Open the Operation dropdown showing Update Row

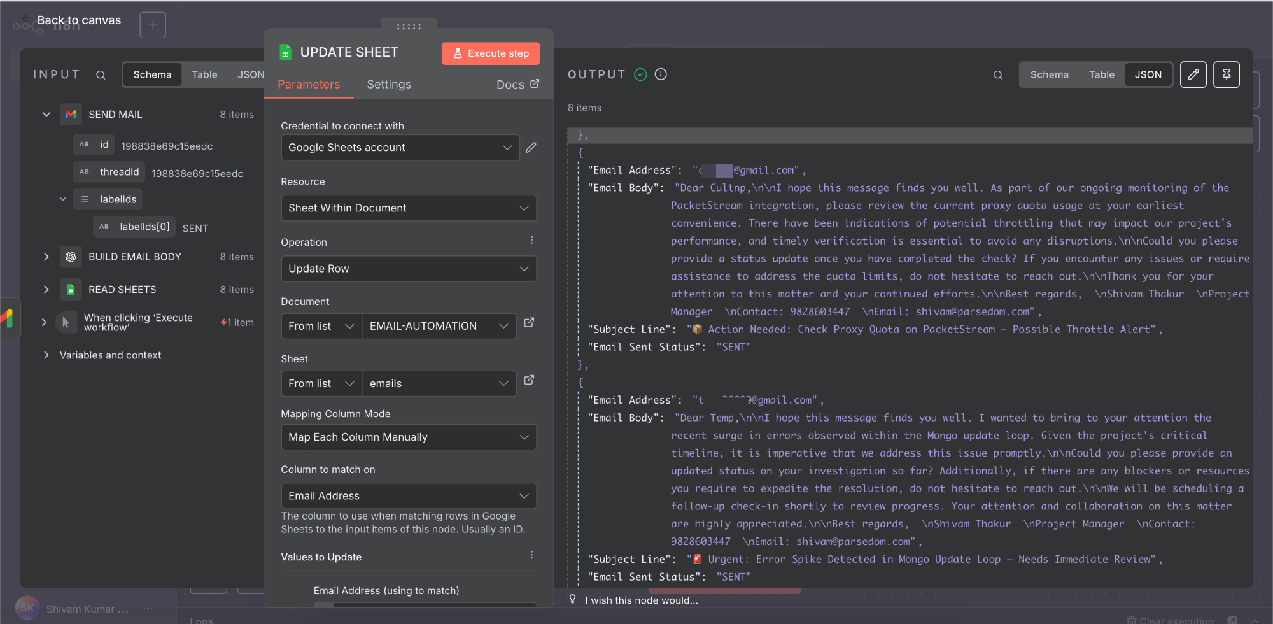[408, 269]
